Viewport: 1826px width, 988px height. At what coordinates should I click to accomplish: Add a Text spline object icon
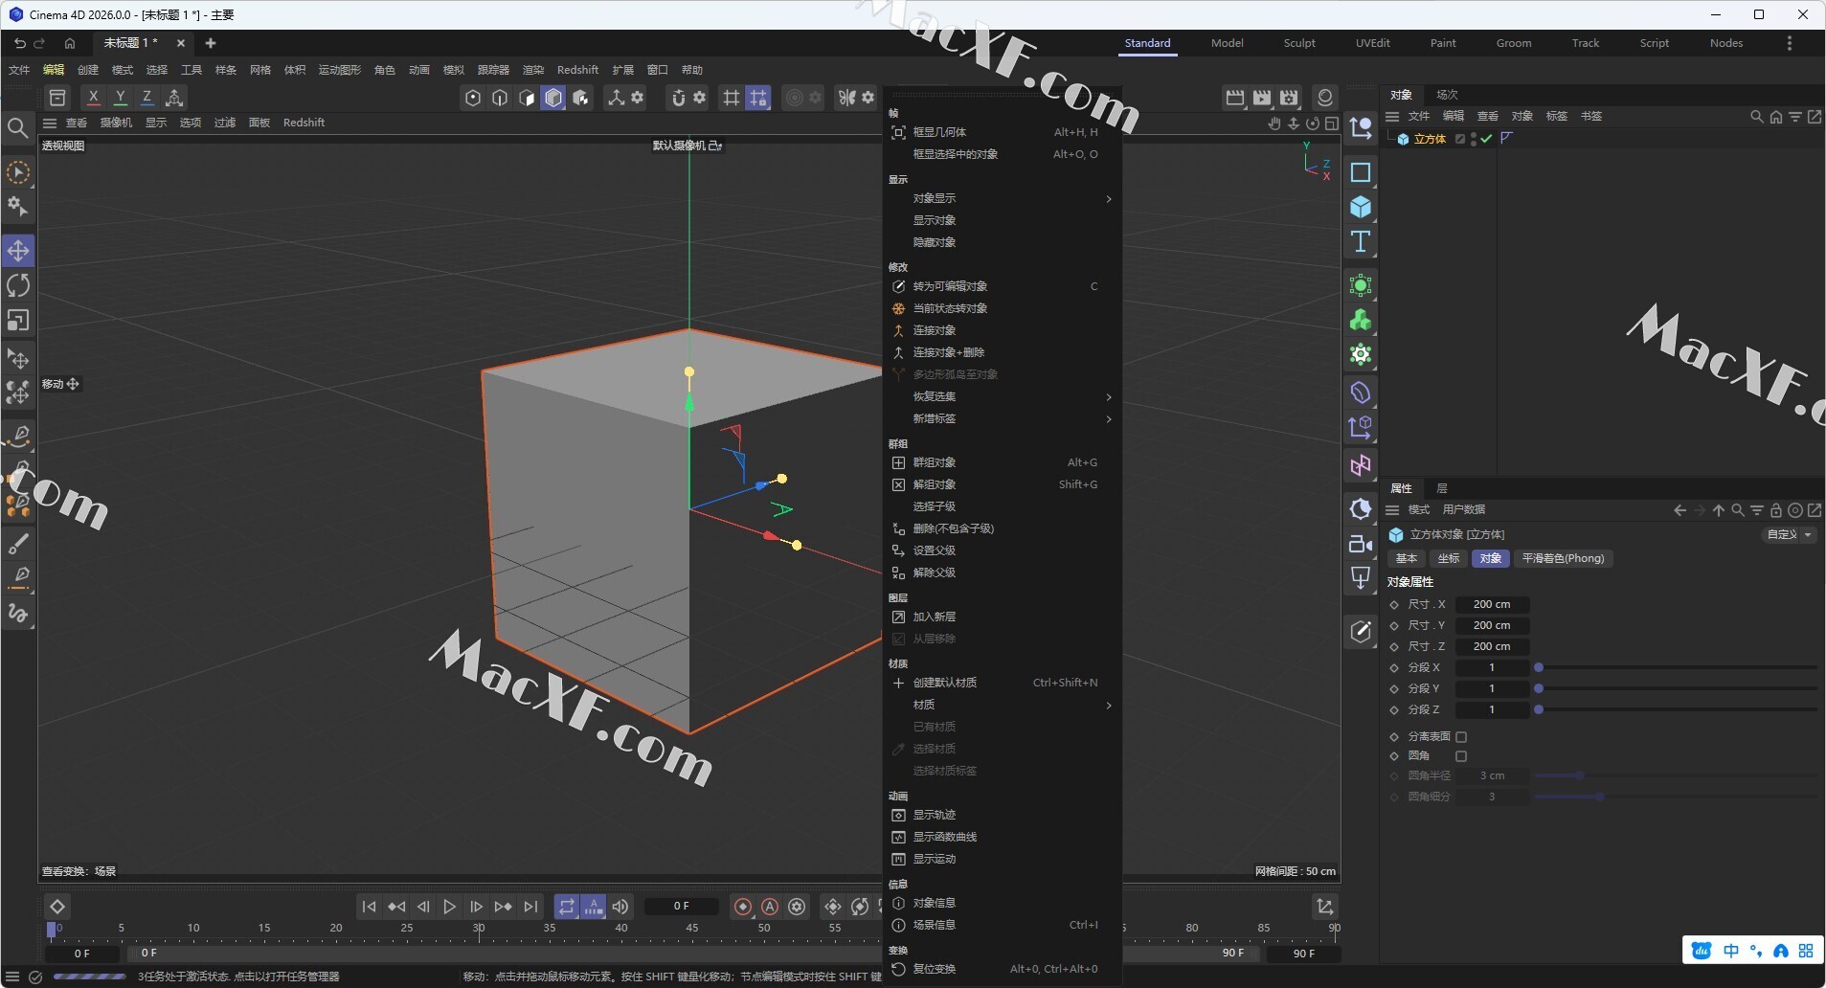pos(1361,242)
